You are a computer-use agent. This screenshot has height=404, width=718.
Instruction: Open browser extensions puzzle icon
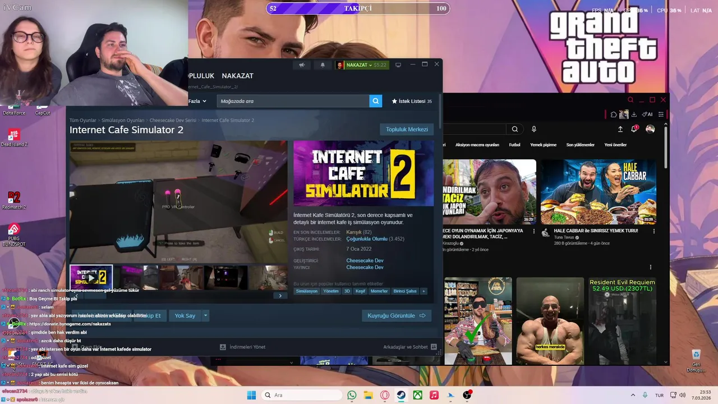[x=614, y=114]
